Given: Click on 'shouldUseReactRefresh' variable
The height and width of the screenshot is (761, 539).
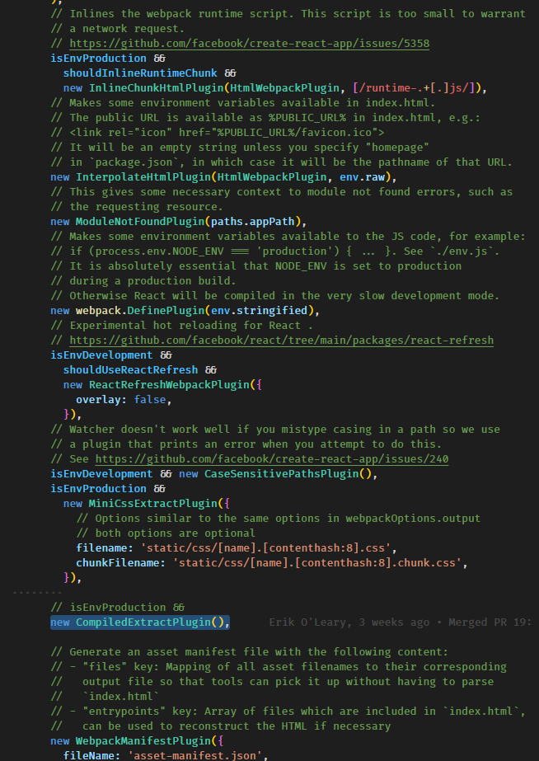Looking at the screenshot, I should (130, 370).
